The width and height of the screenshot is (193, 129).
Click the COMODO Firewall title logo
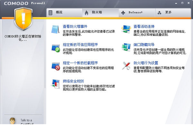(24, 3)
